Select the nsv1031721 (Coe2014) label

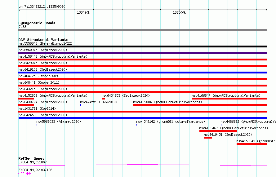37,108
